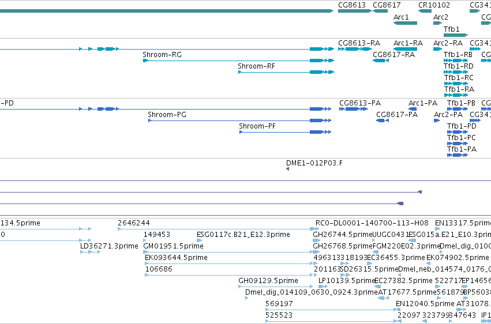Click the Arc1-RA transcript label
This screenshot has height=324, width=491.
tap(408, 43)
